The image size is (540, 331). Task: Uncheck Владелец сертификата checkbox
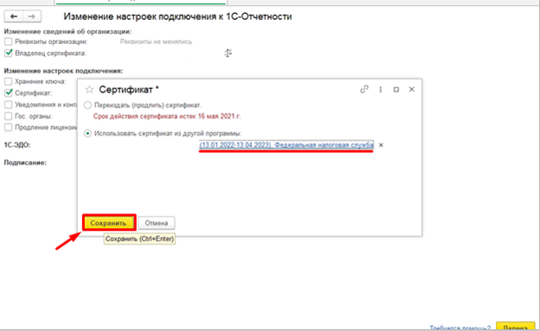(9, 53)
